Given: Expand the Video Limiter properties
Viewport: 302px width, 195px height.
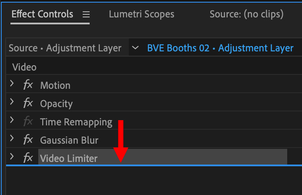Looking at the screenshot, I should (12, 156).
